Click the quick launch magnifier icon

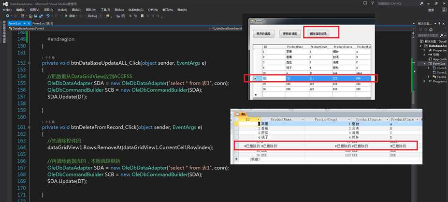pyautogui.click(x=421, y=3)
